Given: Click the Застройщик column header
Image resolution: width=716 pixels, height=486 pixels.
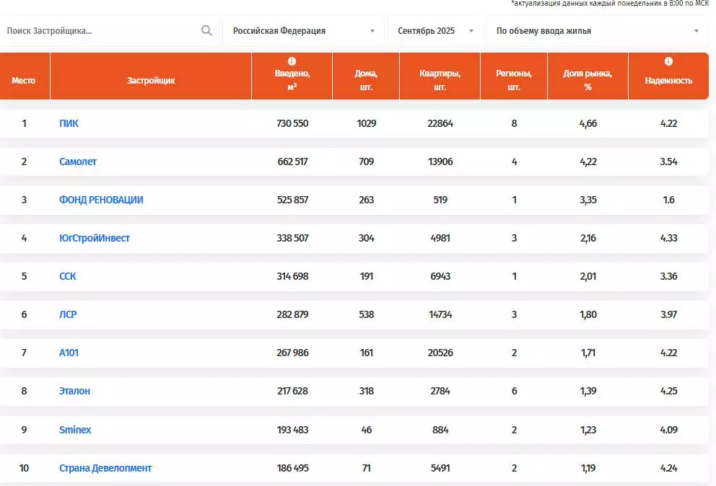Looking at the screenshot, I should click(x=151, y=81).
